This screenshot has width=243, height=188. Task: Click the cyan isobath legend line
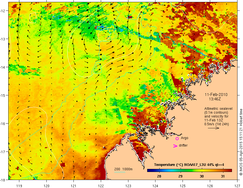[120, 172]
